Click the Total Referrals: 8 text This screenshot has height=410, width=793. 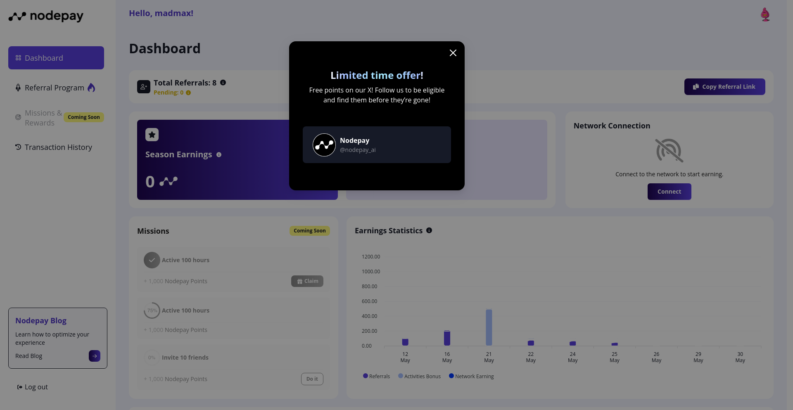pyautogui.click(x=185, y=83)
